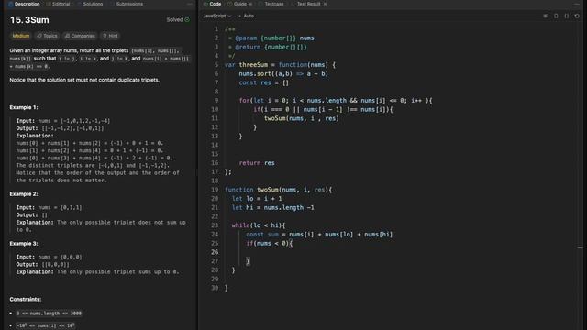Click the Editorial tab book icon
587x330 pixels.
pyautogui.click(x=49, y=4)
